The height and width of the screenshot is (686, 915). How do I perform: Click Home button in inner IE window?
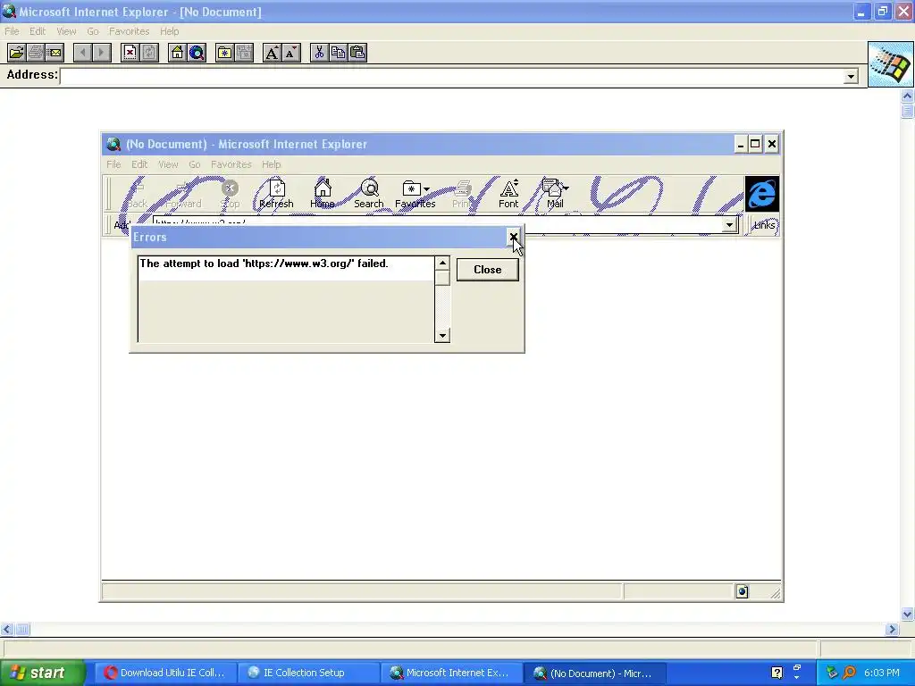(322, 194)
